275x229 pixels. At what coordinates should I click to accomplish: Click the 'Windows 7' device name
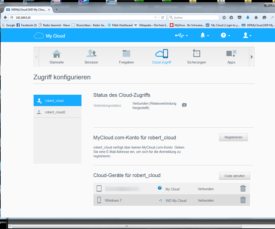point(113,201)
